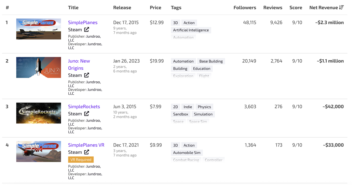The image size is (352, 185).
Task: Open SimpleRockets Steam external link icon
Action: (87, 114)
